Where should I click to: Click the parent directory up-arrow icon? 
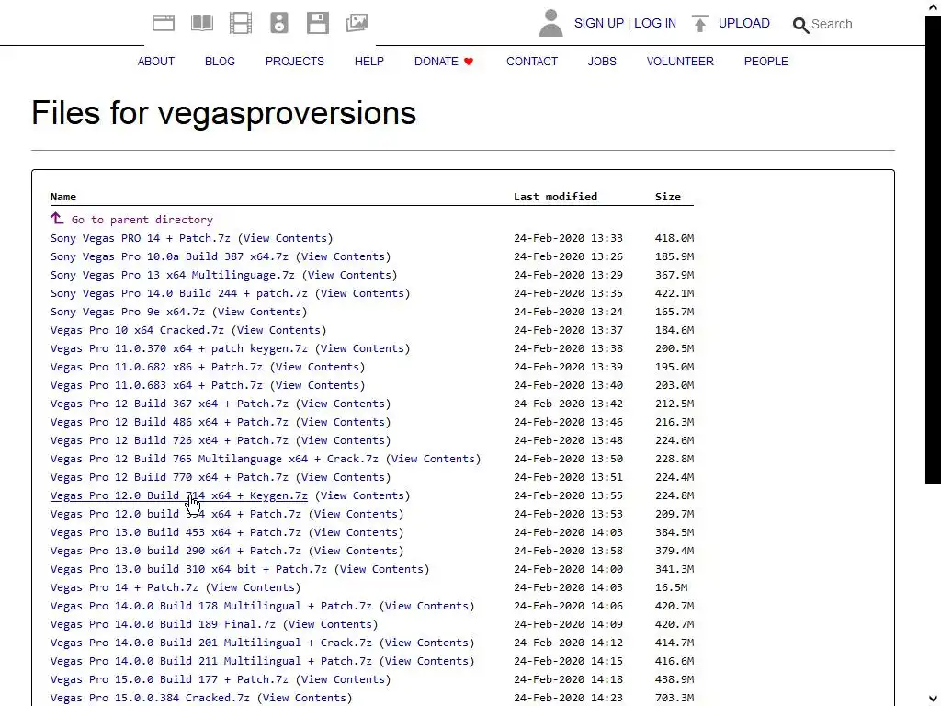coord(57,218)
